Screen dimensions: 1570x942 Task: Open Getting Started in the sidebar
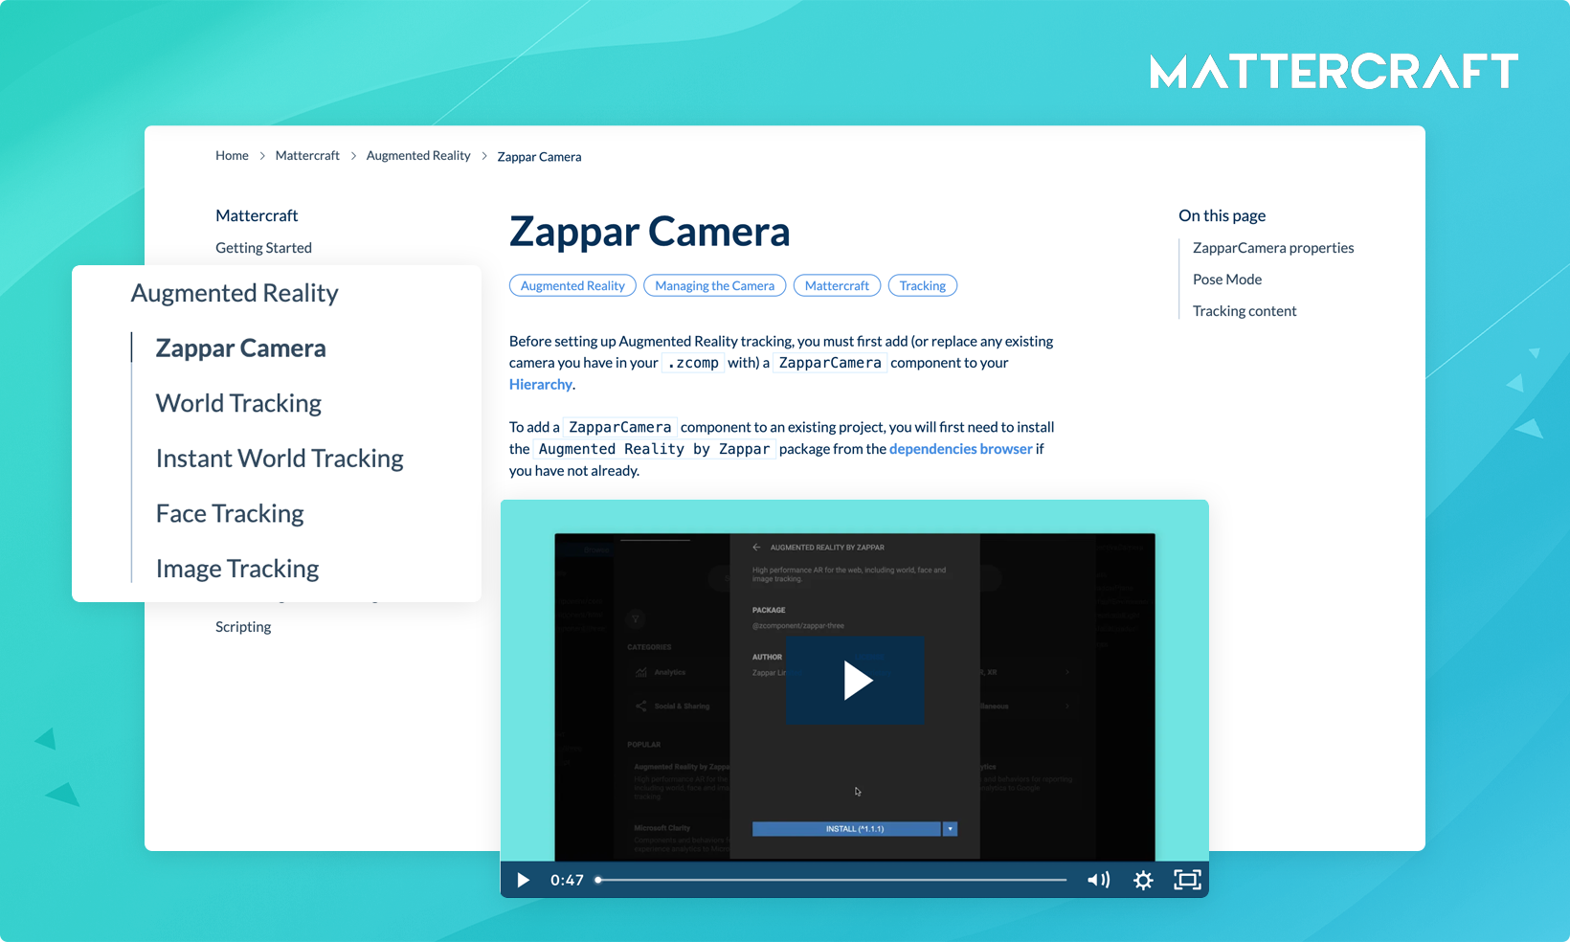pyautogui.click(x=263, y=247)
